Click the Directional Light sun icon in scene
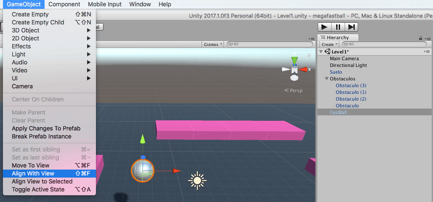This screenshot has width=433, height=202. click(197, 181)
